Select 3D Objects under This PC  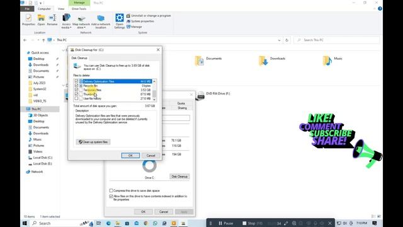40,115
